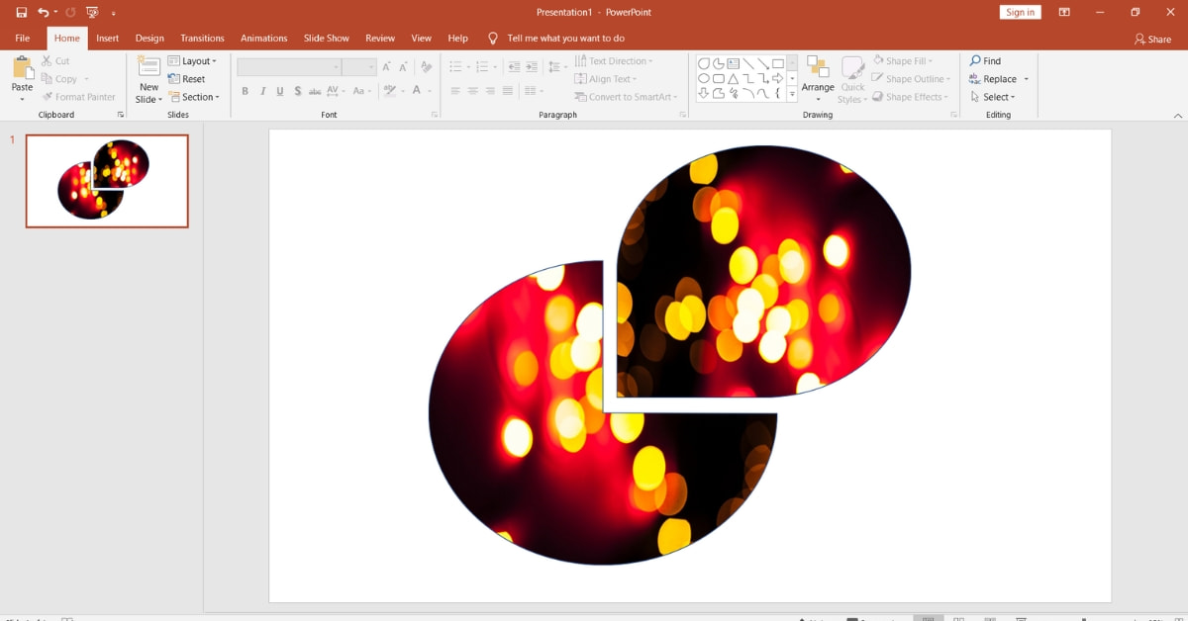Toggle Text Shadow formatting
Screen dimensions: 1188x621
pos(297,91)
